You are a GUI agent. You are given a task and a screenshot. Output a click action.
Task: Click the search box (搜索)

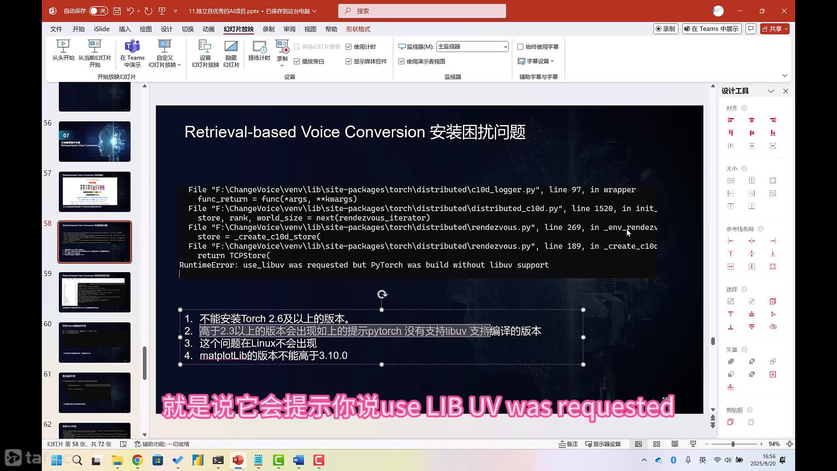[x=422, y=11]
